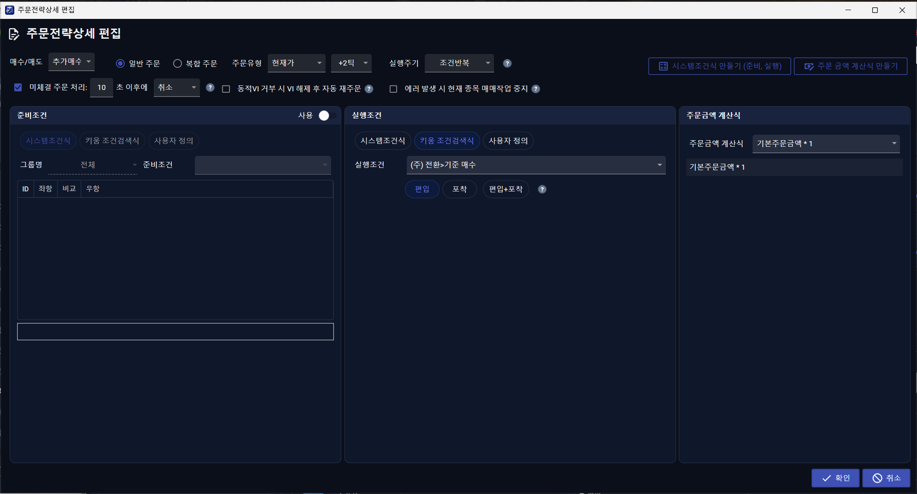Click the app icon in the title bar
This screenshot has width=917, height=494.
(x=9, y=10)
